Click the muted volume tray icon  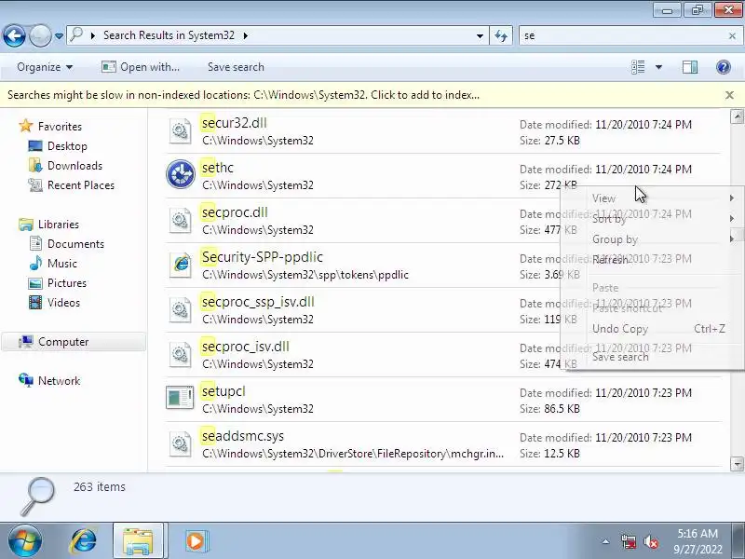pos(650,541)
